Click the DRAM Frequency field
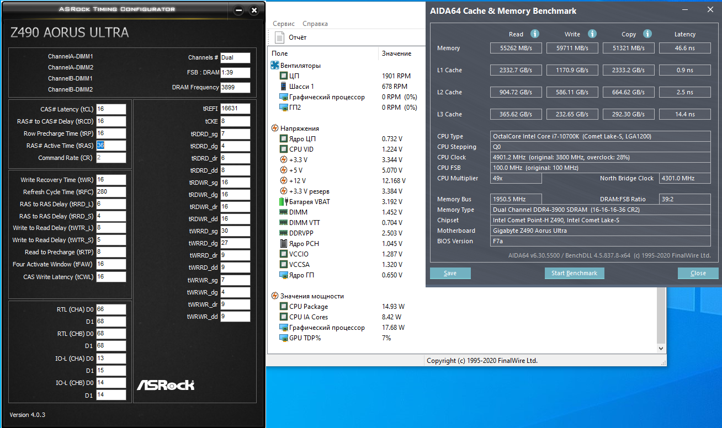This screenshot has width=722, height=428. 235,88
